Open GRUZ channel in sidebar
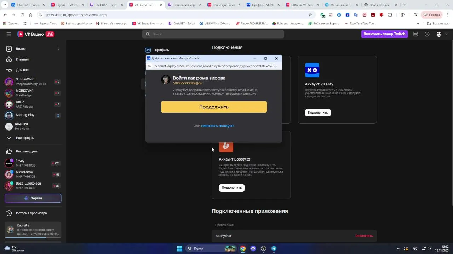The width and height of the screenshot is (453, 254). point(33,104)
